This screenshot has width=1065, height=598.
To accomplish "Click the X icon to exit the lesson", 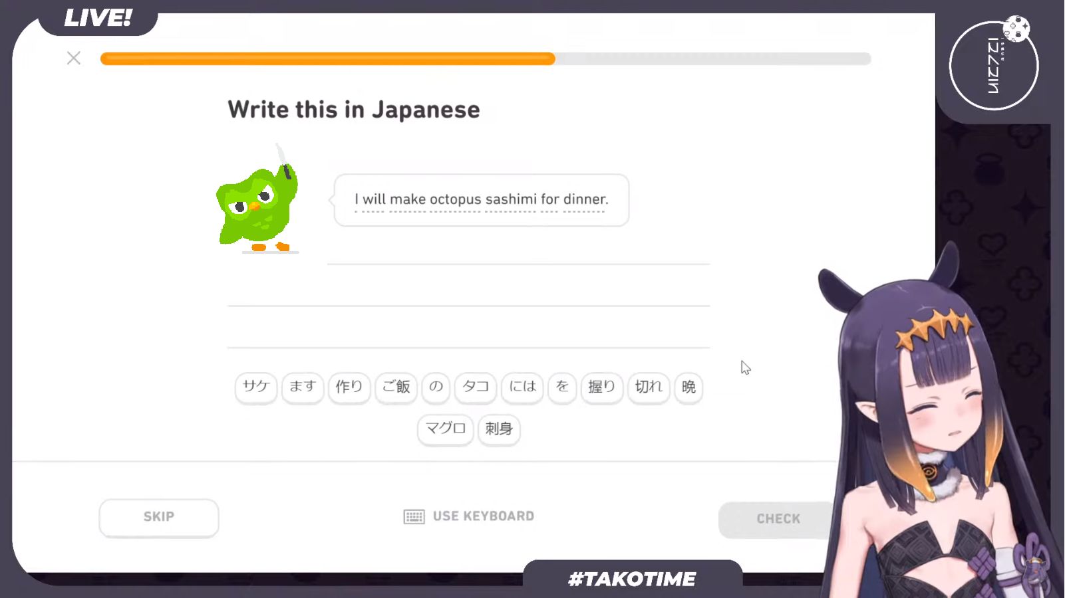I will point(73,58).
